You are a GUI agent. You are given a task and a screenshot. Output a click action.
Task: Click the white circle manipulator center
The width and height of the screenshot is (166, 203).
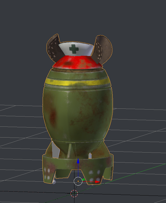(x=78, y=181)
